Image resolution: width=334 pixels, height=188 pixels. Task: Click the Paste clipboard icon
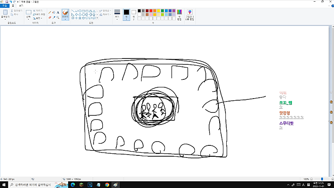click(5, 12)
